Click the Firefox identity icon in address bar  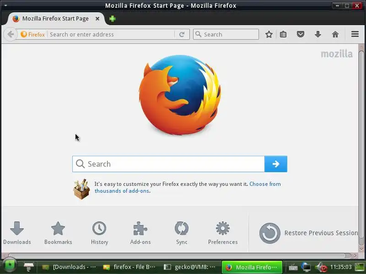point(32,35)
